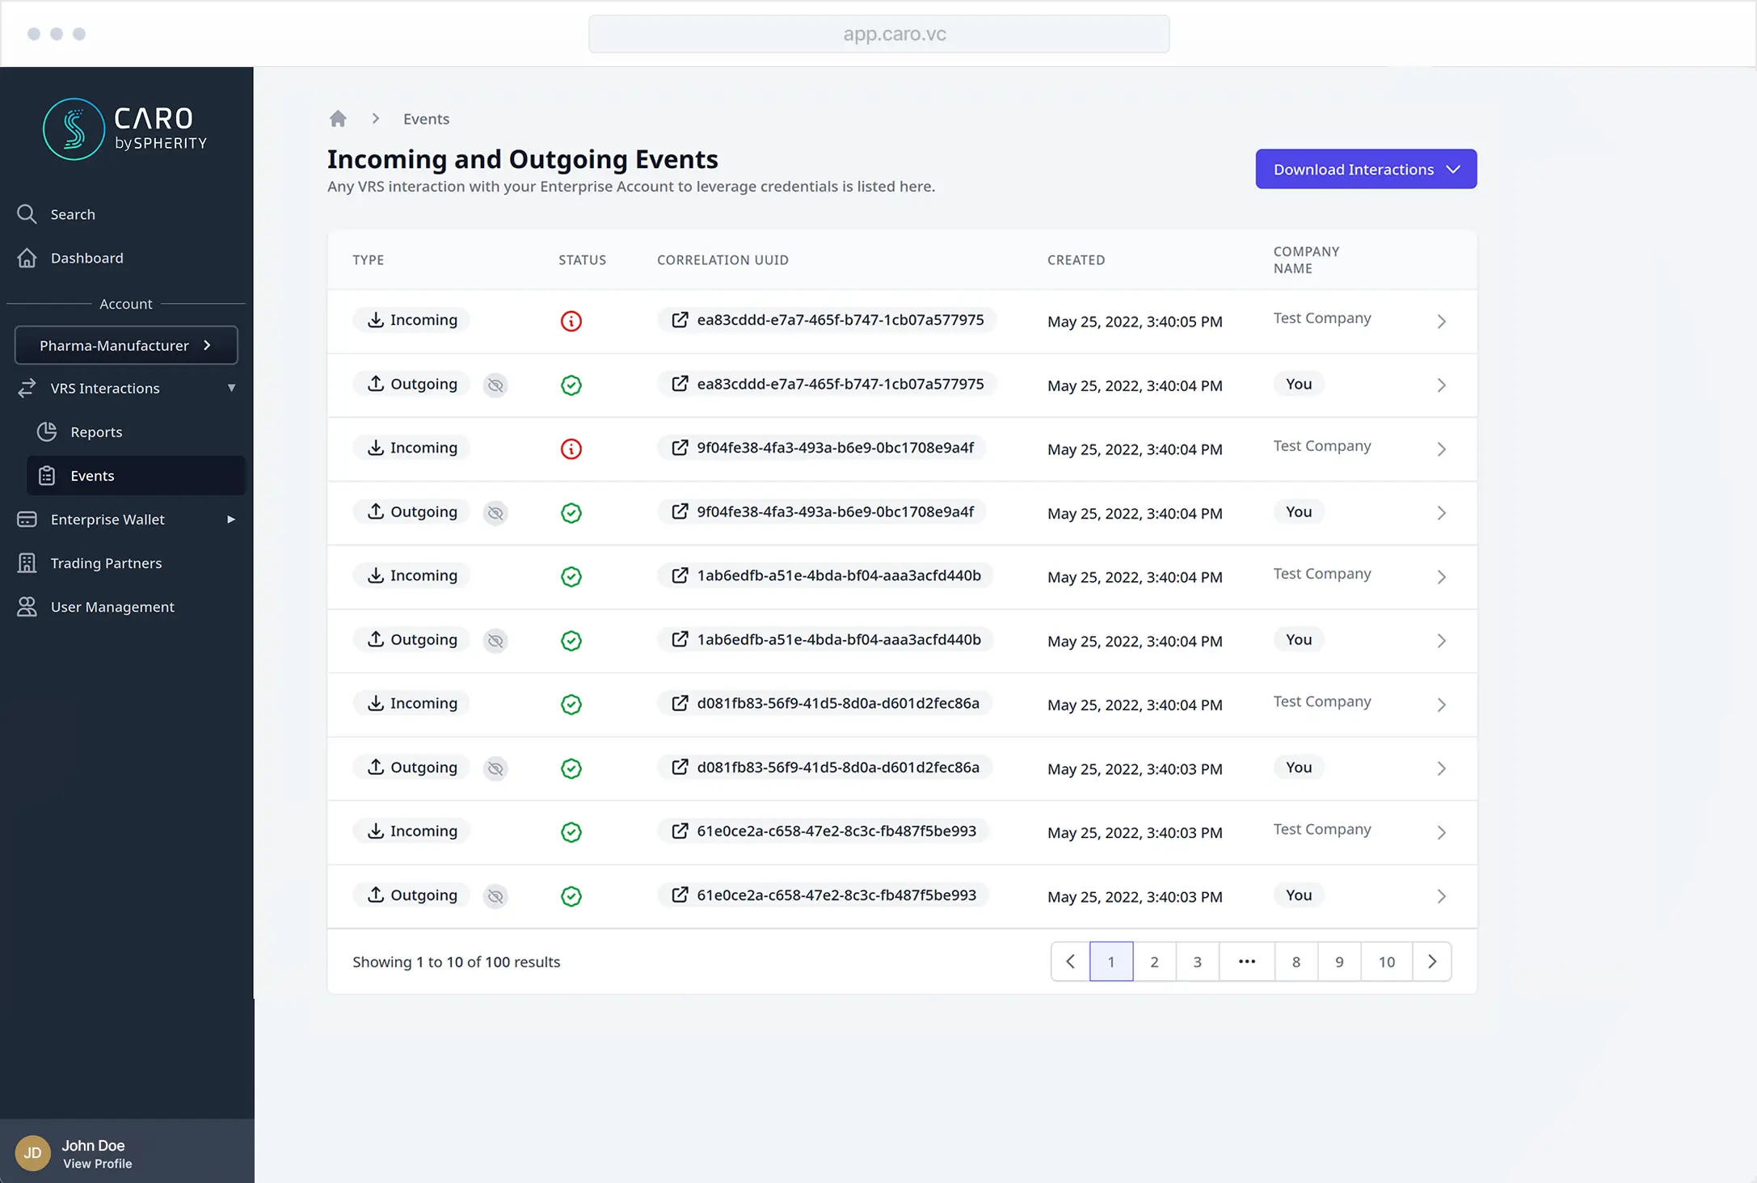Screen dimensions: 1757x1183
Task: Open Reports in the sidebar
Action: [x=96, y=432]
